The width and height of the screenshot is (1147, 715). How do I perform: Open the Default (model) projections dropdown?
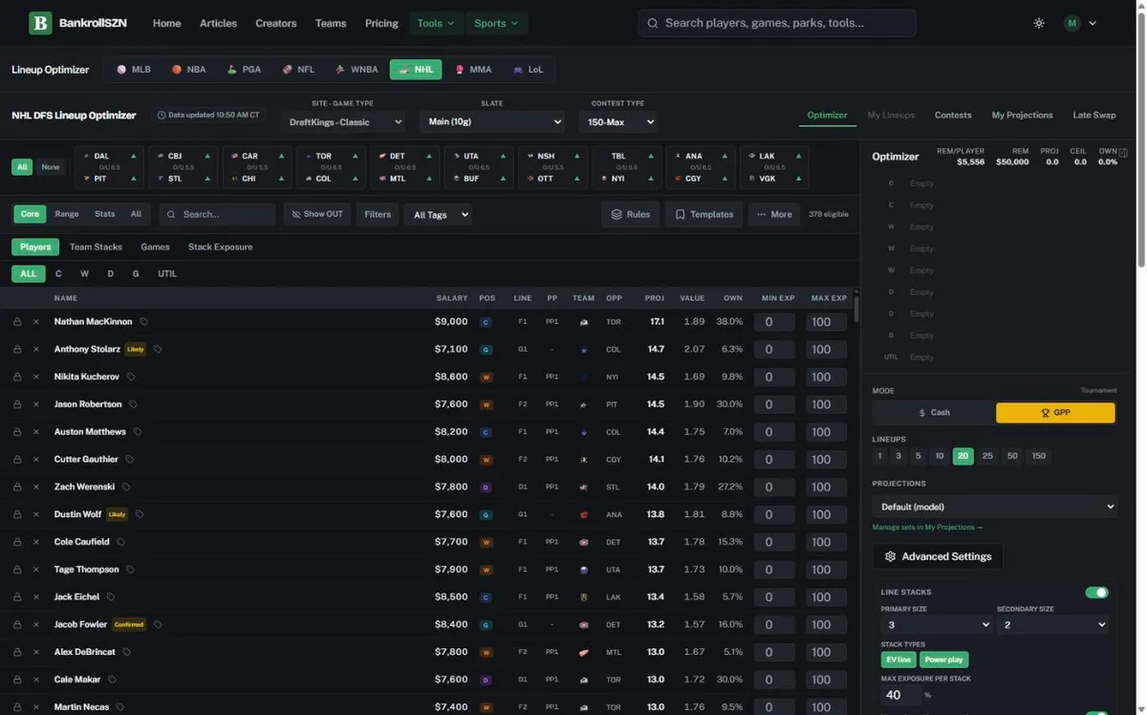pos(994,507)
